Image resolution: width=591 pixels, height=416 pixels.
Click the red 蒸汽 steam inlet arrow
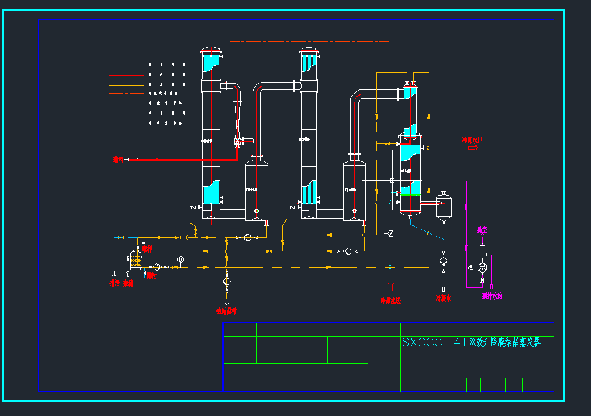pyautogui.click(x=127, y=160)
